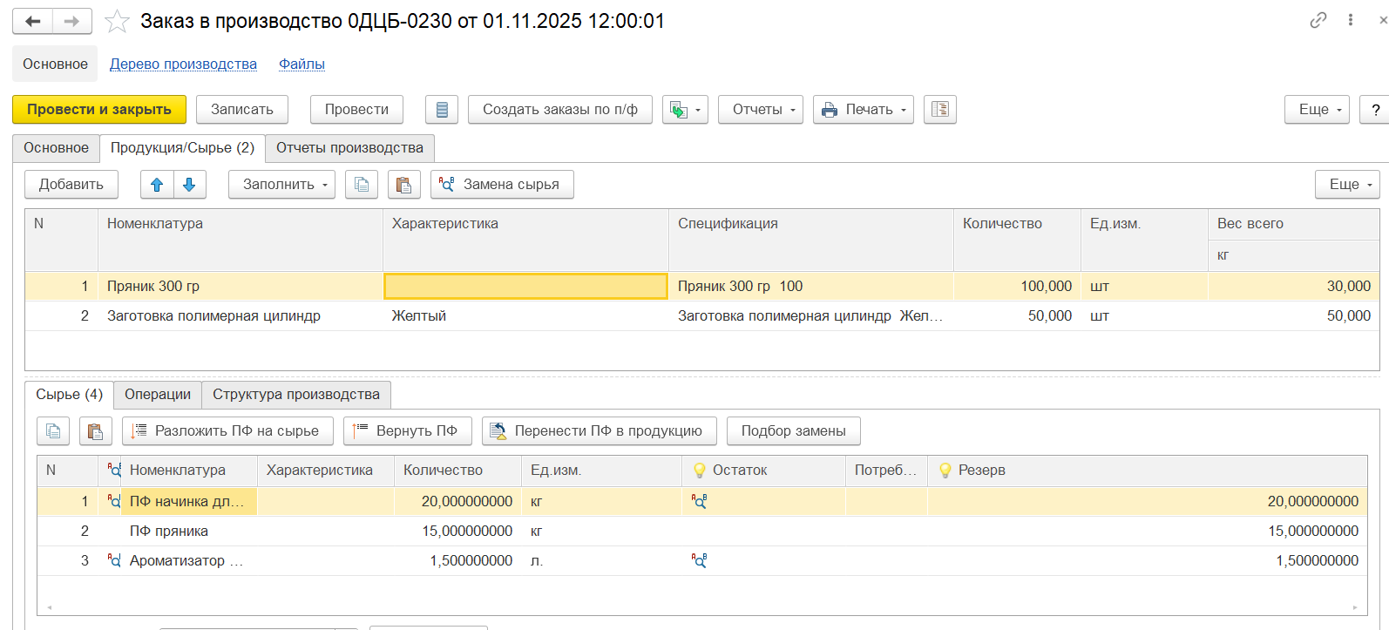The width and height of the screenshot is (1389, 630).
Task: Click paste rows icon in products toolbar
Action: 403,185
